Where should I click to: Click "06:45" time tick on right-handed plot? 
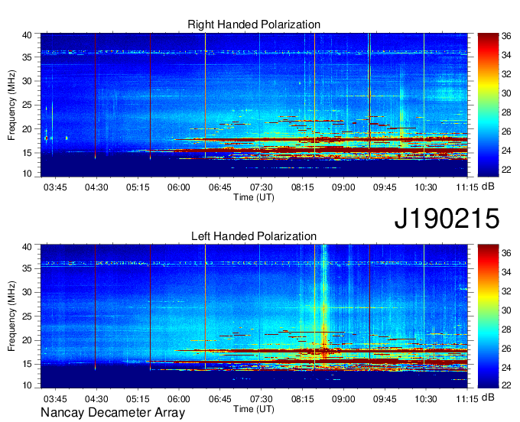[x=220, y=187]
